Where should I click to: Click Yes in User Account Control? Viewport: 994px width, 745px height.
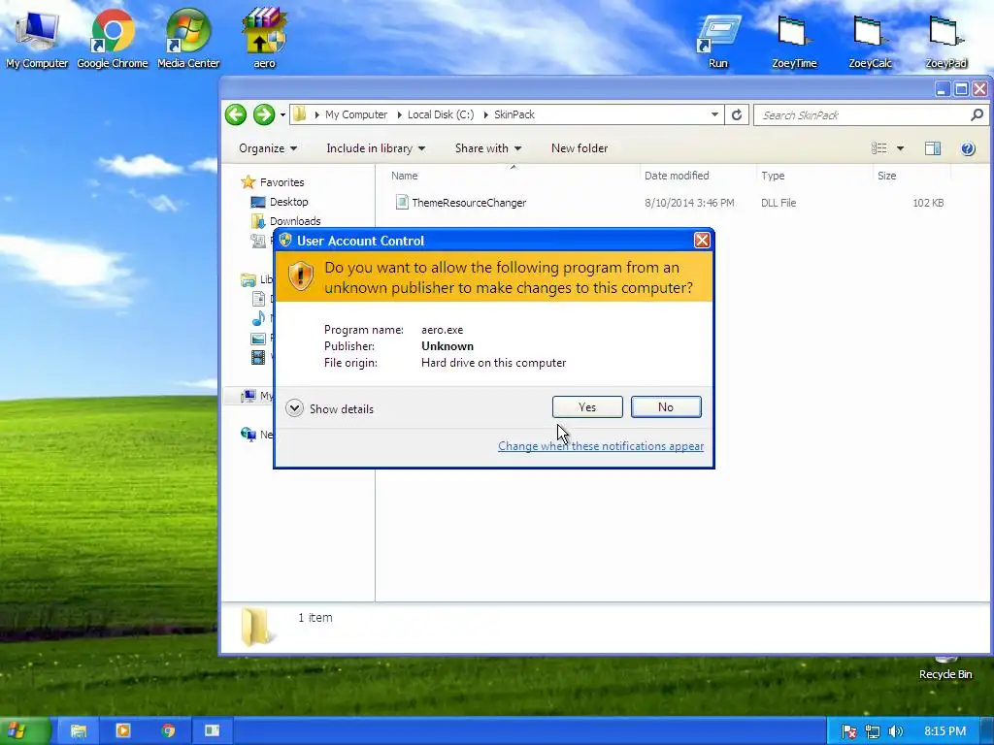(587, 406)
